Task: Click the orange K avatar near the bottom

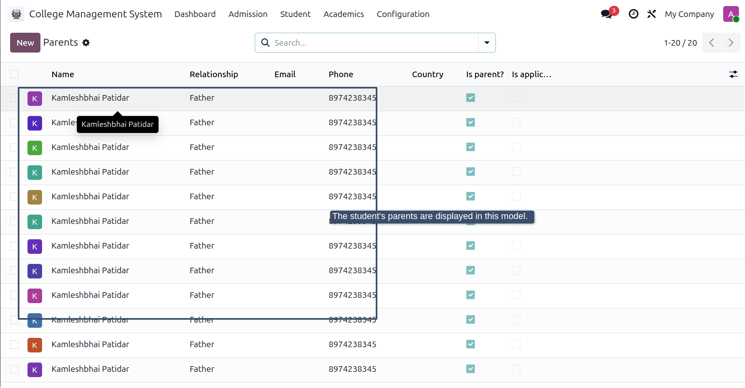Action: (35, 345)
